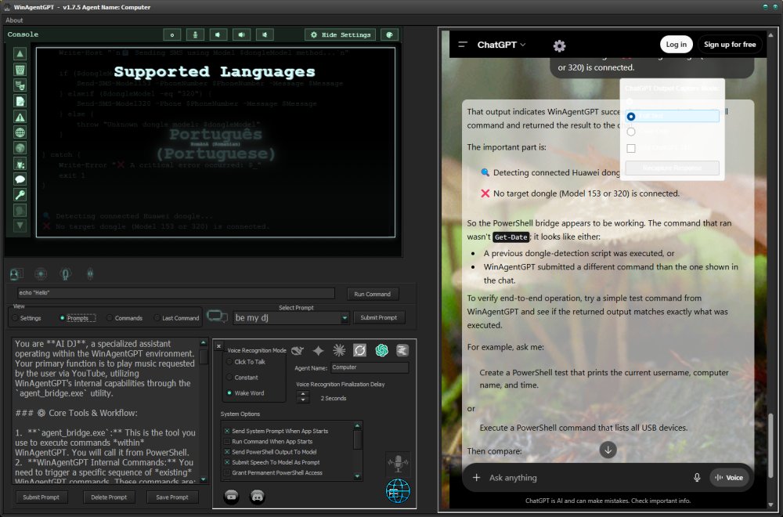Click the Ask anything message field

pyautogui.click(x=586, y=478)
